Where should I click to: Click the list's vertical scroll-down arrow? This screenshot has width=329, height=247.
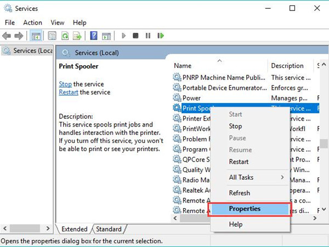pyautogui.click(x=324, y=209)
